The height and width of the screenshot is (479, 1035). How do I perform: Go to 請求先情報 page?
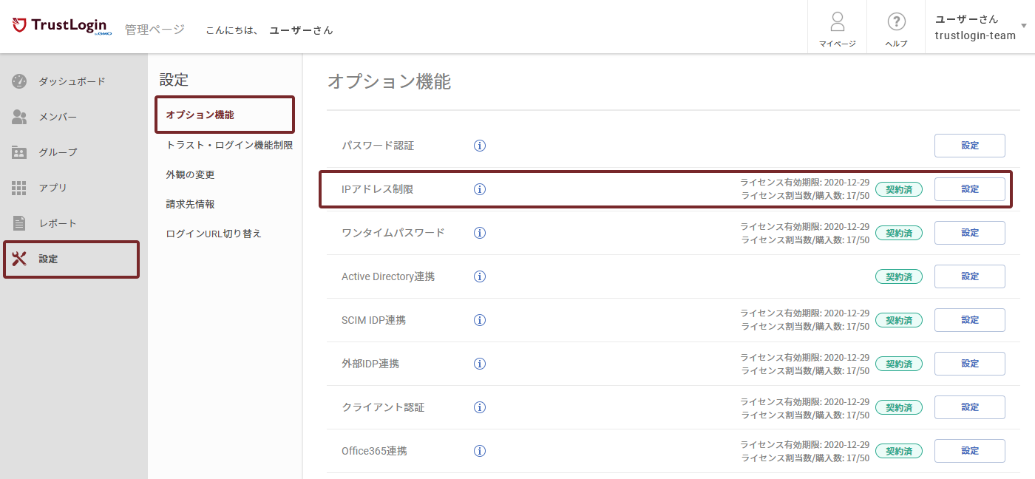point(190,204)
